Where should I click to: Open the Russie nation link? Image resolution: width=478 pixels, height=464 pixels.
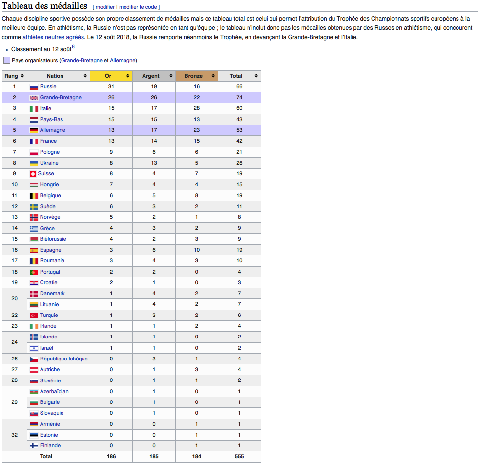click(48, 86)
